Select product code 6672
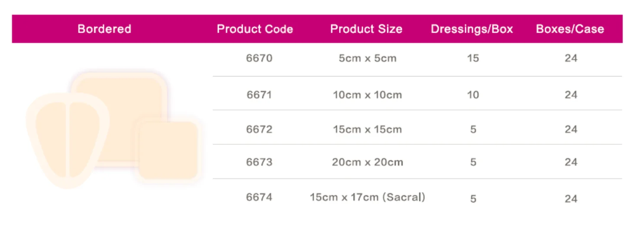The height and width of the screenshot is (232, 635). [x=259, y=129]
